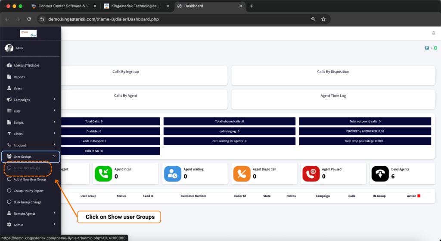Open the Reports menu item
Viewport: 441px width, 241px height.
coord(19,77)
